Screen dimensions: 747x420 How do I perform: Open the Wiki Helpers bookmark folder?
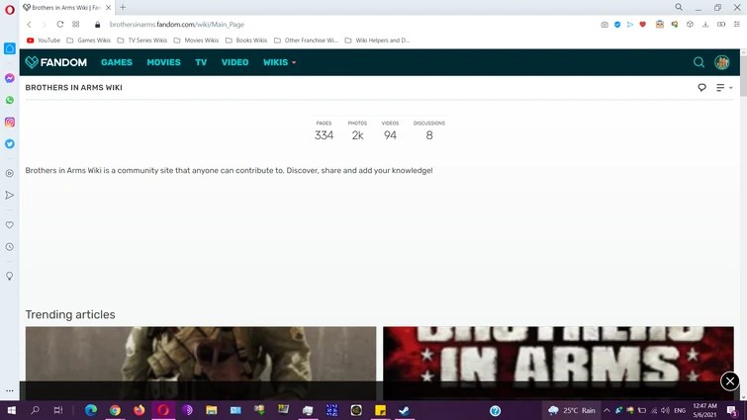point(377,41)
